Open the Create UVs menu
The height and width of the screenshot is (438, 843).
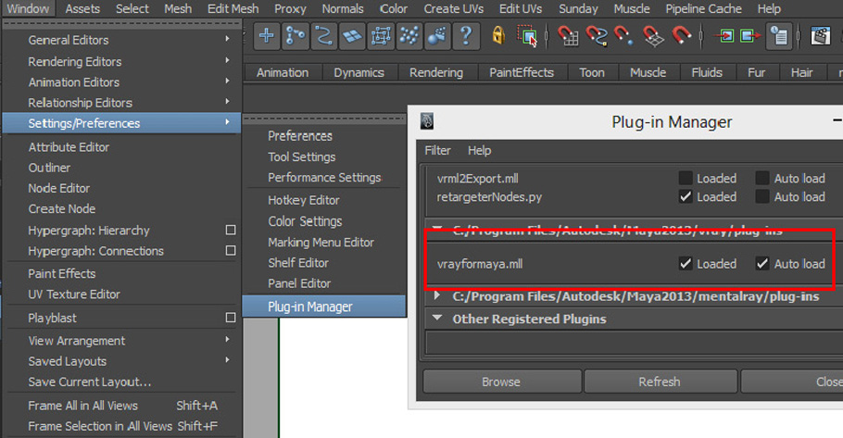point(453,9)
